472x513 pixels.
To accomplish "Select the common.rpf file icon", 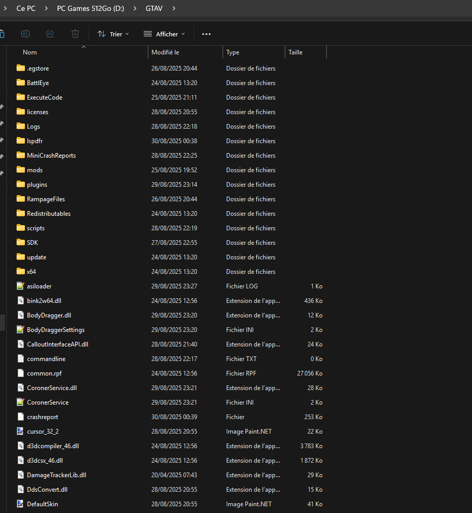I will (21, 373).
